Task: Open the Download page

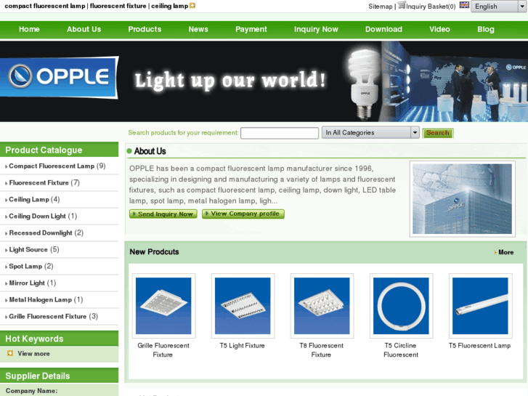Action: (384, 29)
